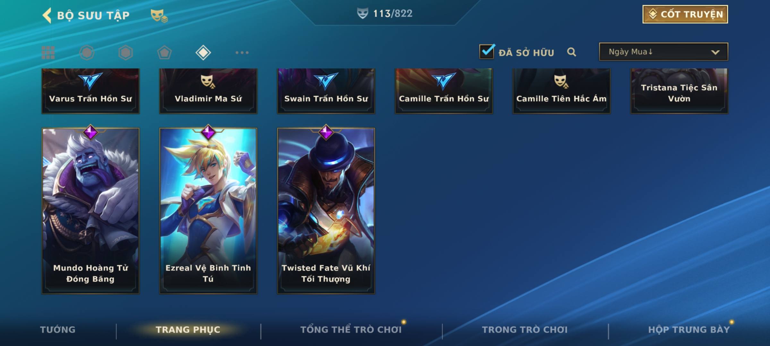Select the all-skins grid filter icon
Screen dimensions: 770x346
(48, 53)
